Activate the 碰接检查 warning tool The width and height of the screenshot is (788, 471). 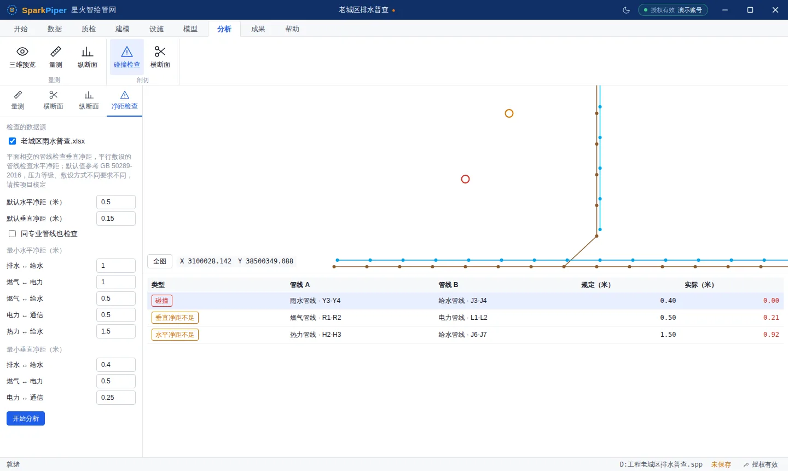[127, 57]
